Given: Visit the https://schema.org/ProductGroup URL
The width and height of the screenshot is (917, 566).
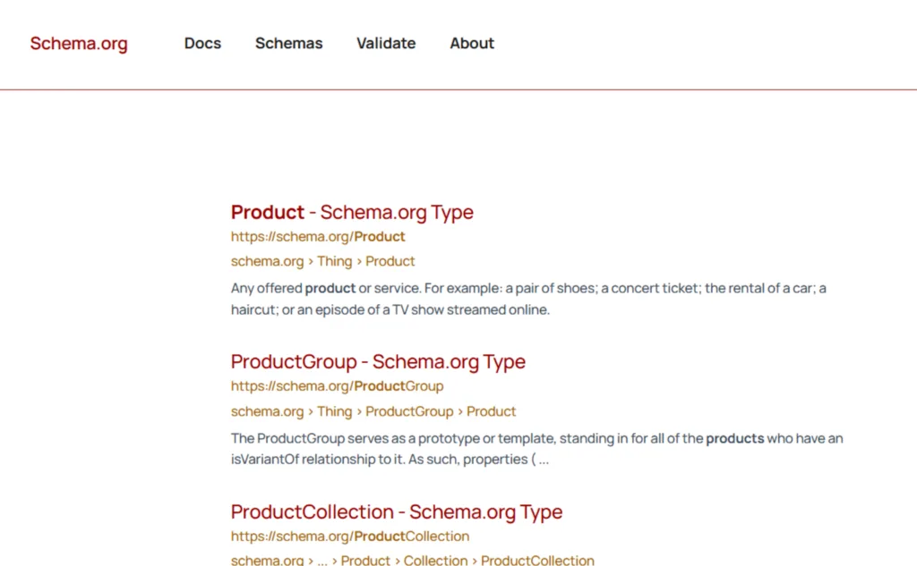Looking at the screenshot, I should click(337, 386).
